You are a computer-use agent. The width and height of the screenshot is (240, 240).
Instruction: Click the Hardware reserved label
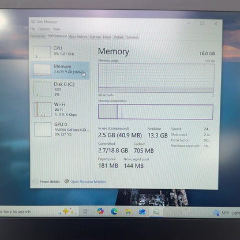pos(185,146)
